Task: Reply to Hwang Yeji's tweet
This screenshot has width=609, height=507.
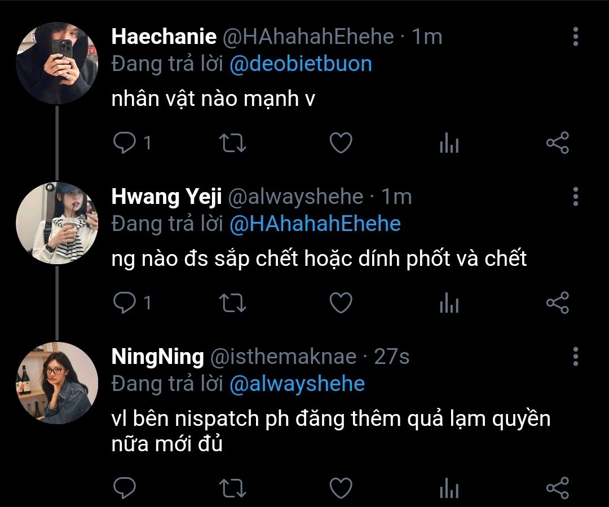Action: click(x=124, y=303)
